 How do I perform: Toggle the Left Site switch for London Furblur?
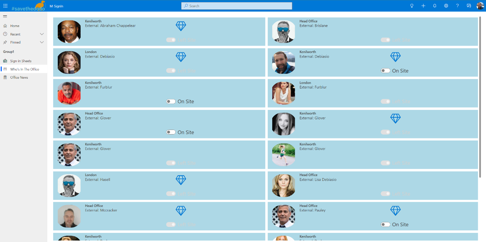[386, 102]
